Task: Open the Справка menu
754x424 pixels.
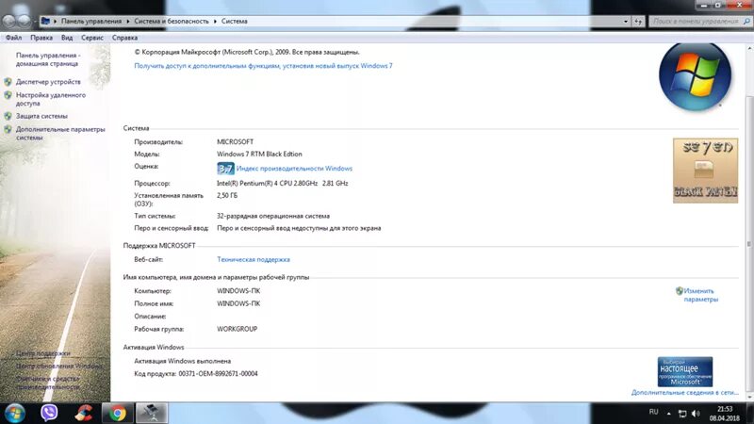Action: tap(124, 38)
